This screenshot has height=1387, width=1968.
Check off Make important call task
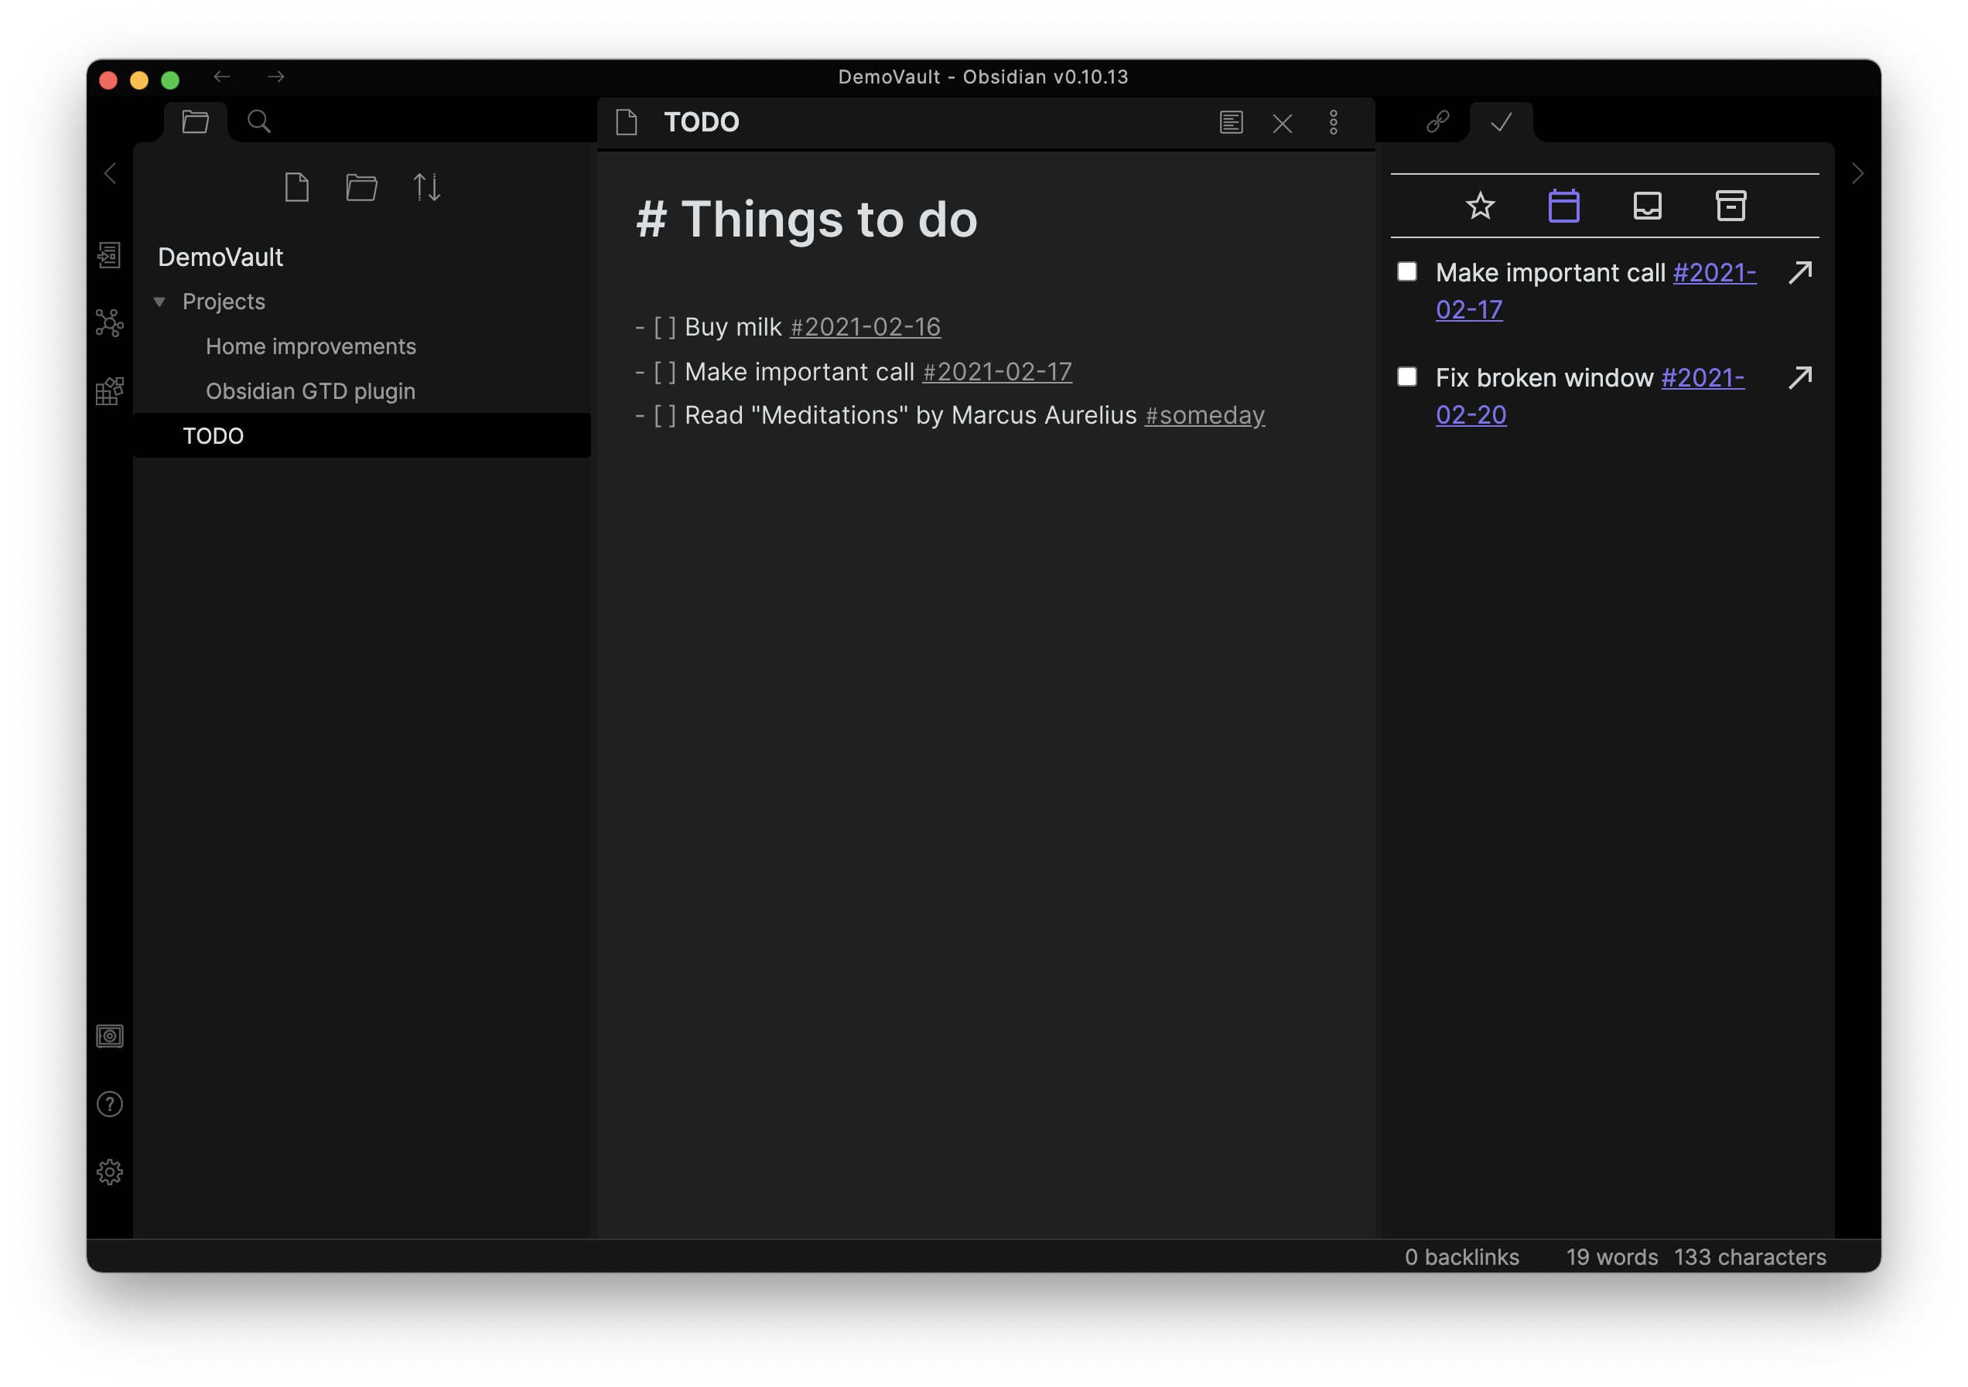click(x=1406, y=271)
